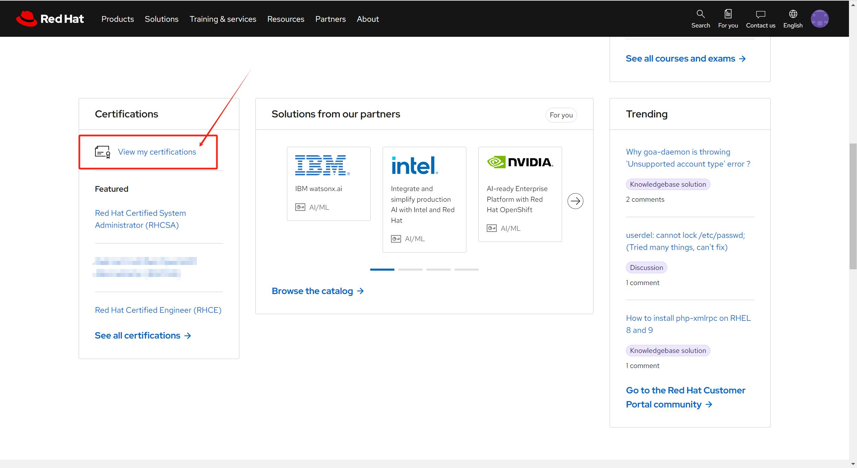Click the certificate icon beside View my certifications
Screen dimensions: 857x468
point(102,152)
